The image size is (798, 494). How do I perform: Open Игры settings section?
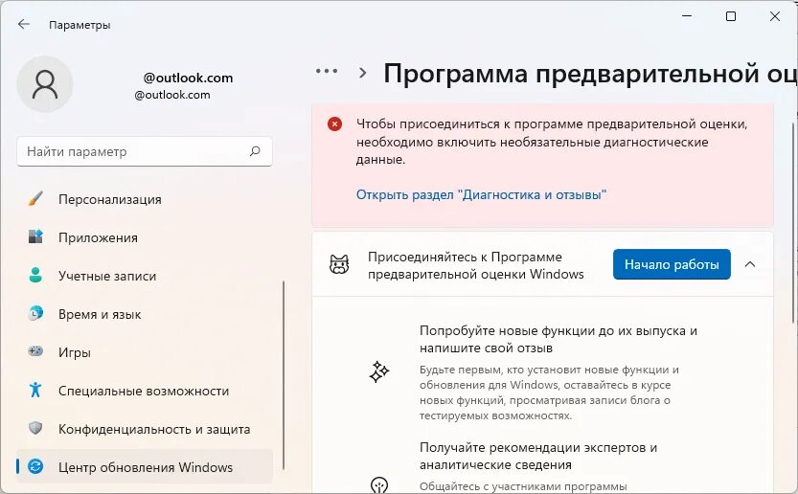pyautogui.click(x=145, y=352)
